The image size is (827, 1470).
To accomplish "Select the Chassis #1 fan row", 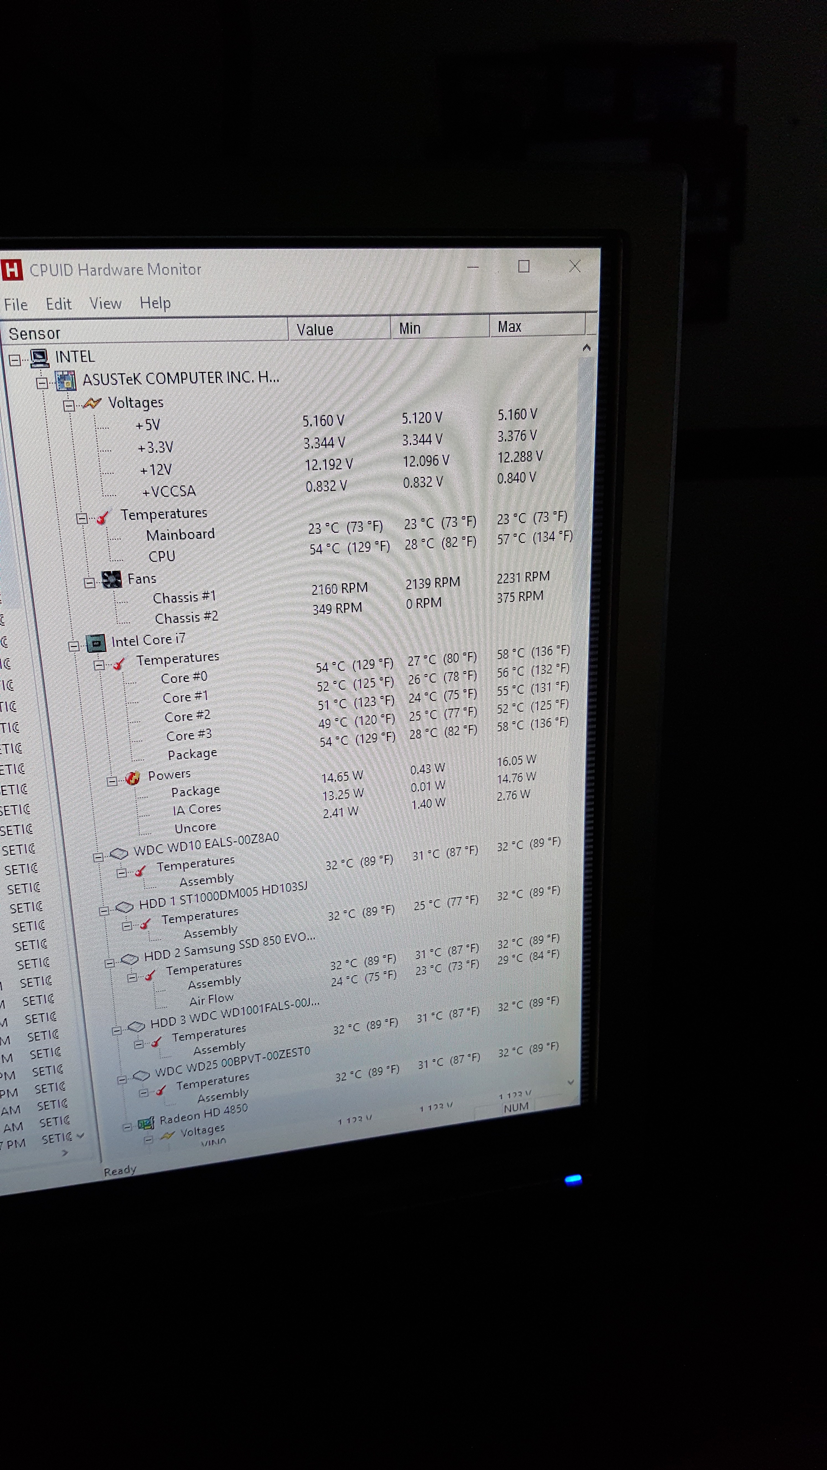I will click(184, 597).
